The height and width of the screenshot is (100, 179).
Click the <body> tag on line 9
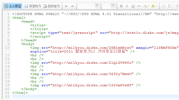coord(28,44)
